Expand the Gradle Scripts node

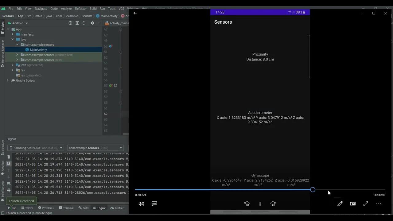[x=8, y=80]
